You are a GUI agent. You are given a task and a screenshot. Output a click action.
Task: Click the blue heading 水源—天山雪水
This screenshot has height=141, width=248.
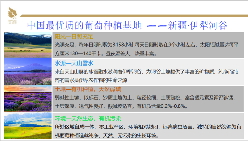pos(74,63)
